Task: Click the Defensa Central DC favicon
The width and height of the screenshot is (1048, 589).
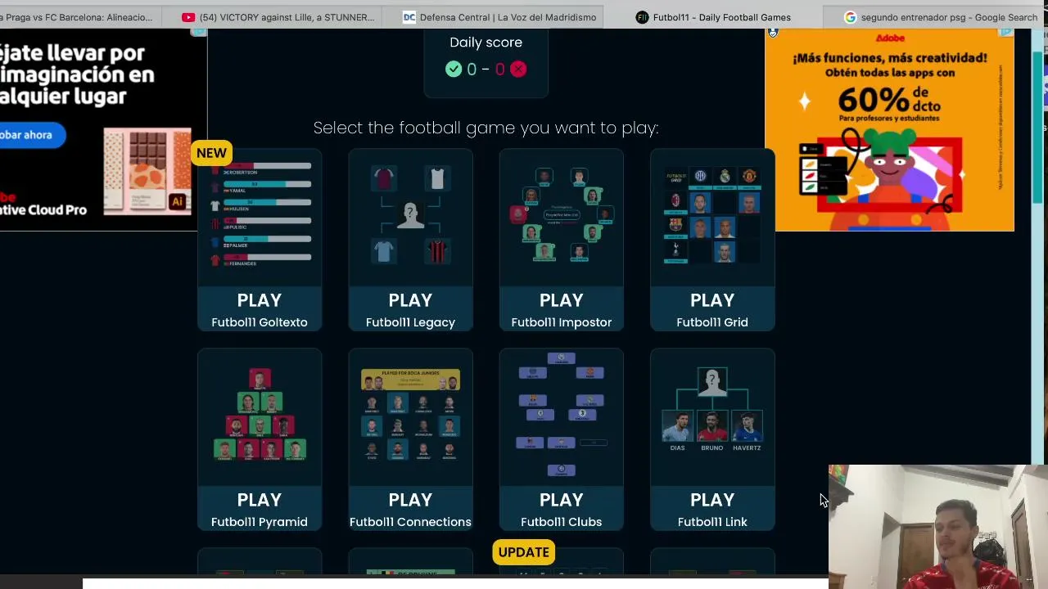Action: [409, 17]
